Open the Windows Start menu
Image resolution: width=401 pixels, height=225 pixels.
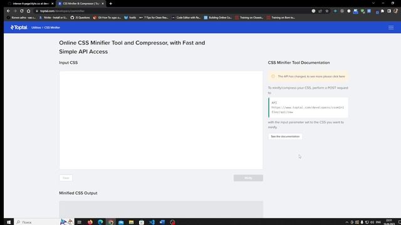[8, 222]
